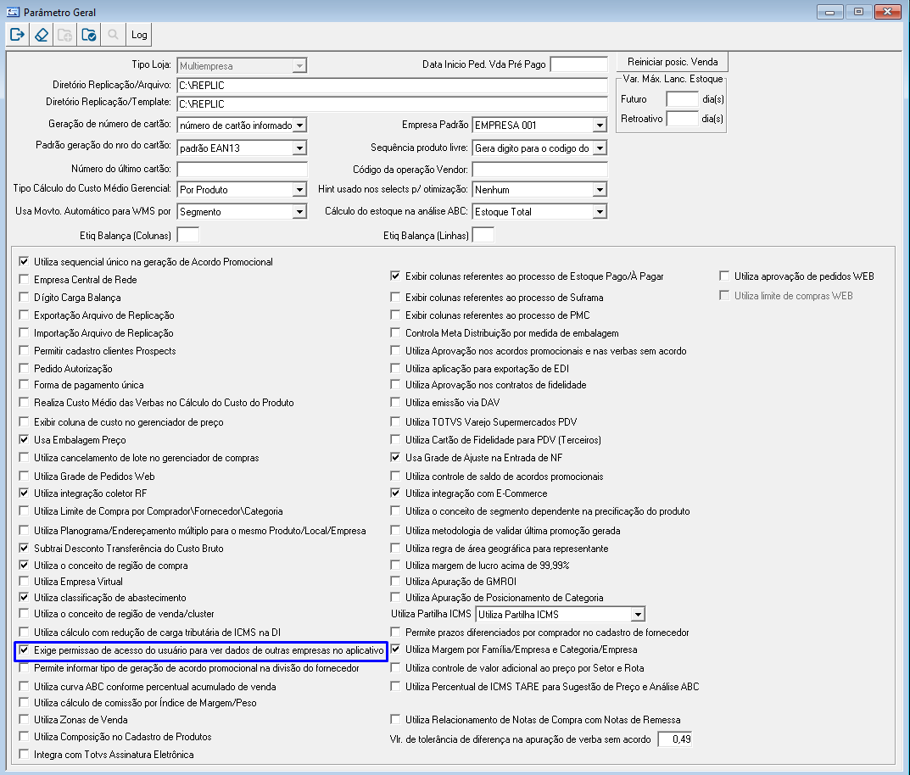Check Exibir colunas referentes ao processo de Suframa
The width and height of the screenshot is (910, 775).
395,297
